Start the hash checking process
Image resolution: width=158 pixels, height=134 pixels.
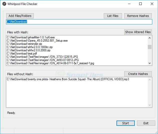[x=125, y=123]
